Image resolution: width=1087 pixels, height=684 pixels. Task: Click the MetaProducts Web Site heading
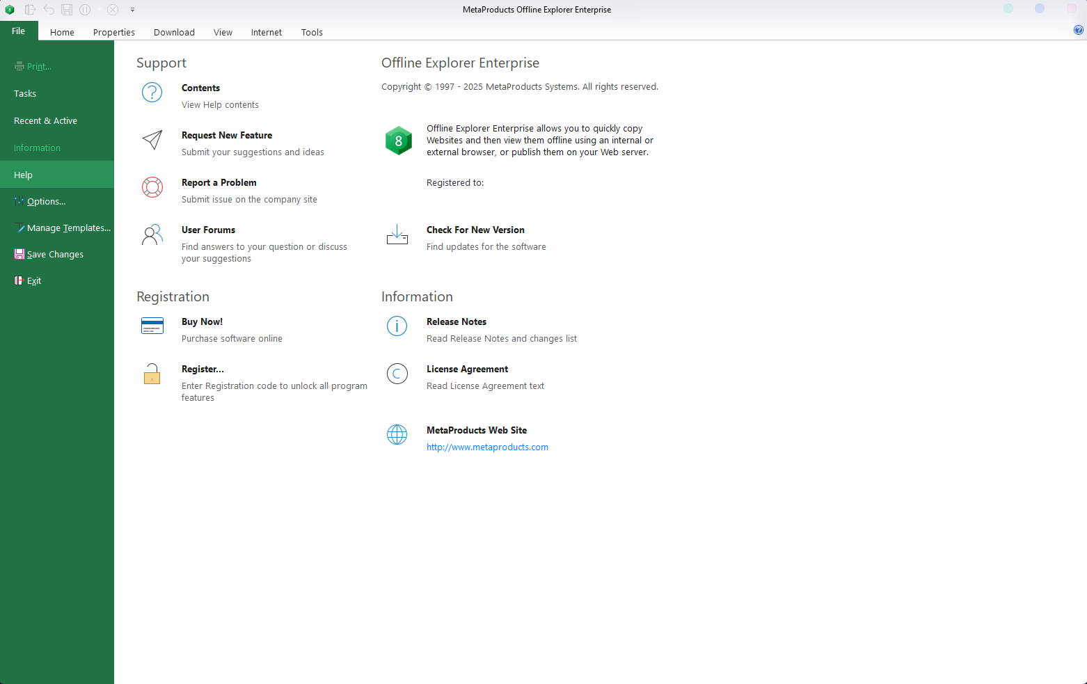pos(477,431)
